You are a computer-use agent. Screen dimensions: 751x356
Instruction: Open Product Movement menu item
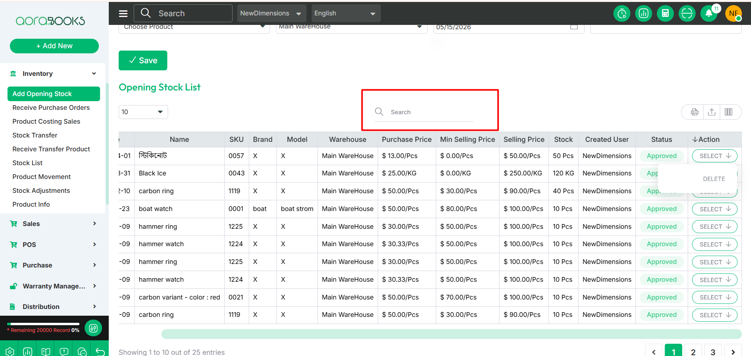click(x=42, y=177)
